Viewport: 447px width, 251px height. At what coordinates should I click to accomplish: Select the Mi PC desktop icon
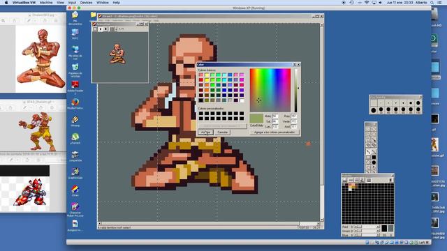(75, 34)
